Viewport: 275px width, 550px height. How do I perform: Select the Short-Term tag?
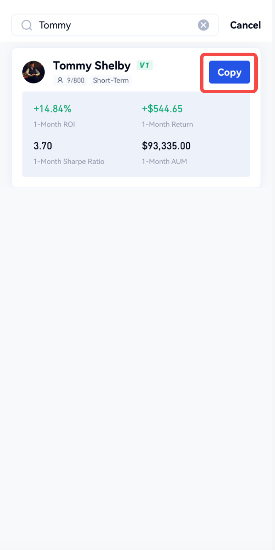point(111,80)
